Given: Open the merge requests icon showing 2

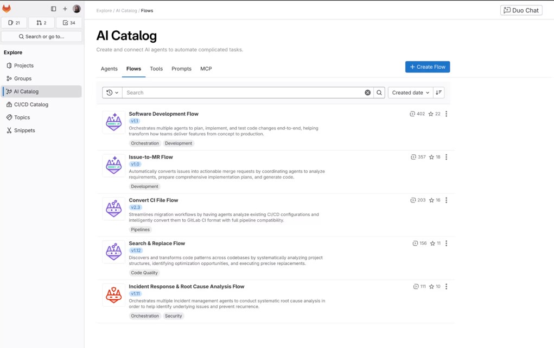Looking at the screenshot, I should [x=41, y=22].
